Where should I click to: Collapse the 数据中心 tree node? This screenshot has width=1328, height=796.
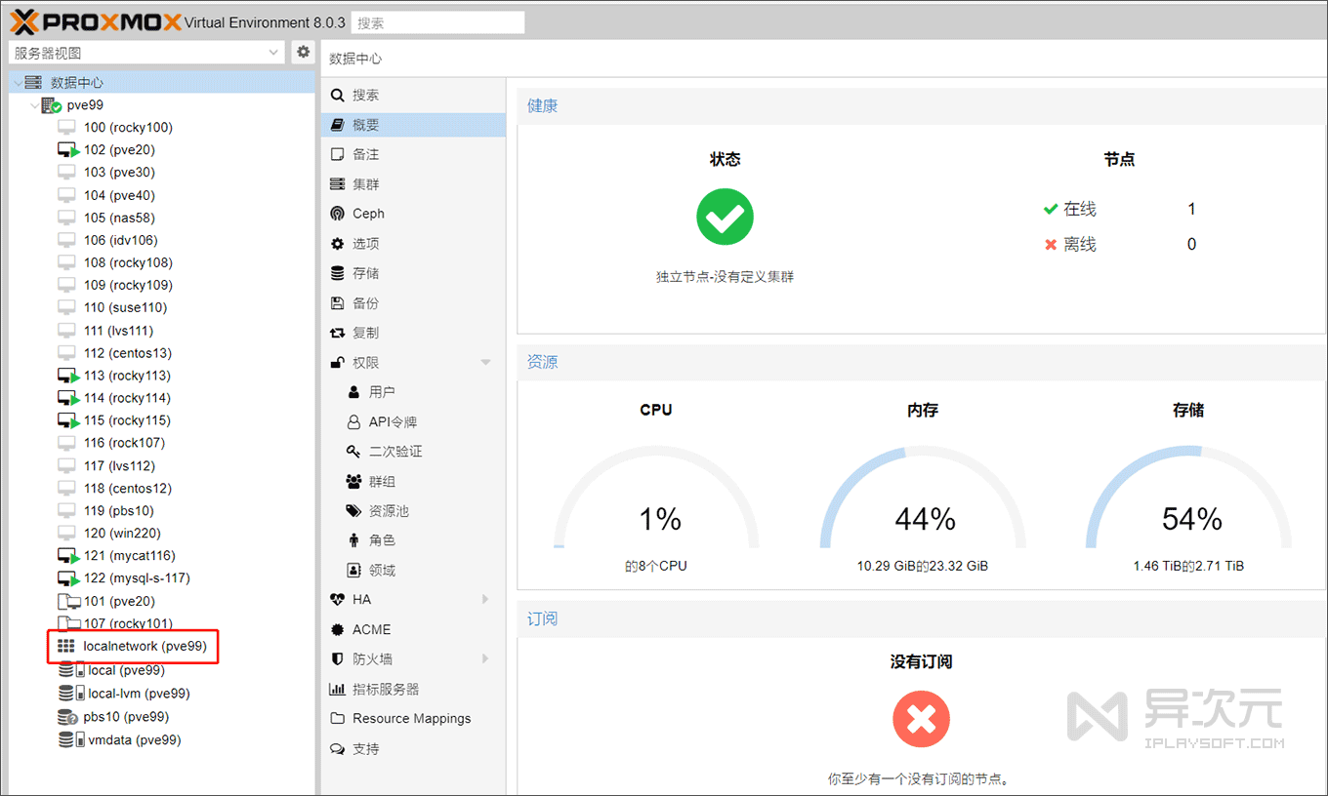point(18,83)
